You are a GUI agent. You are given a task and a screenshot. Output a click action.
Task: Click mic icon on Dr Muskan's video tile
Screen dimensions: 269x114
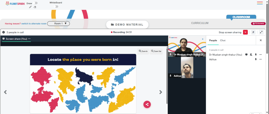point(171,54)
